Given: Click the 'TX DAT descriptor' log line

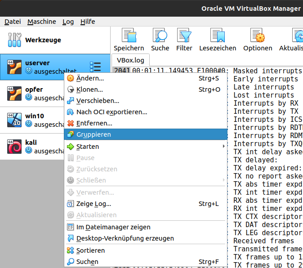Looking at the screenshot, I should click(x=268, y=224).
